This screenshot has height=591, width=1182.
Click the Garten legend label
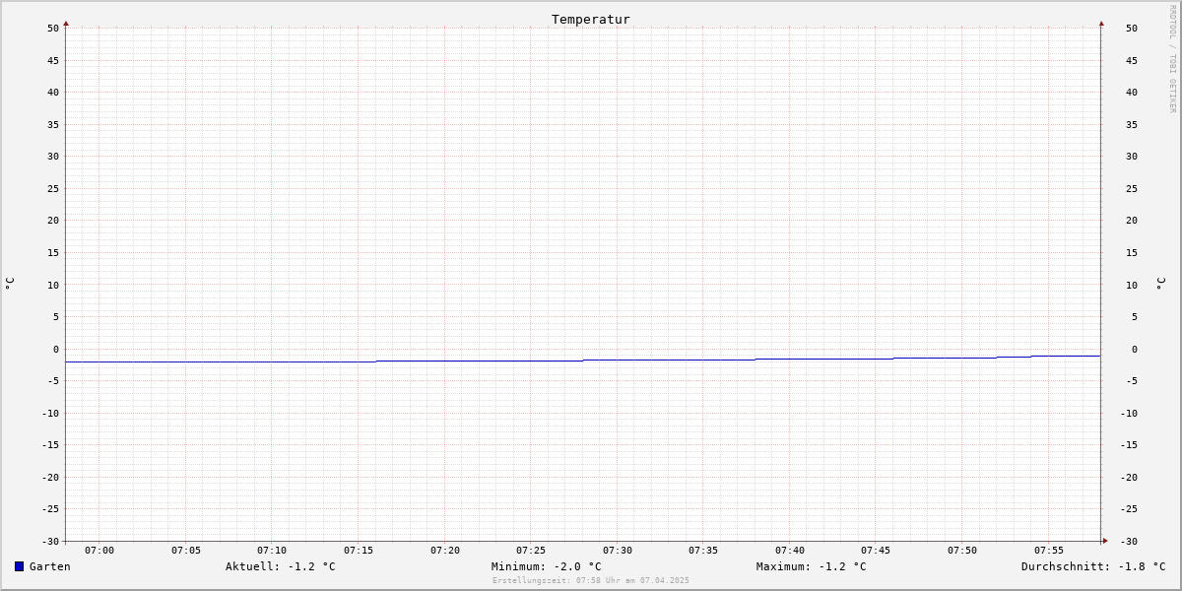tap(50, 566)
